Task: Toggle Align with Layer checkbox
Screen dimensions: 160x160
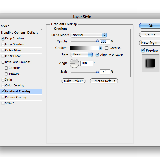Action: pos(97,55)
